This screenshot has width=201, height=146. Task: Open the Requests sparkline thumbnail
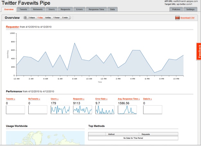pos(82,110)
